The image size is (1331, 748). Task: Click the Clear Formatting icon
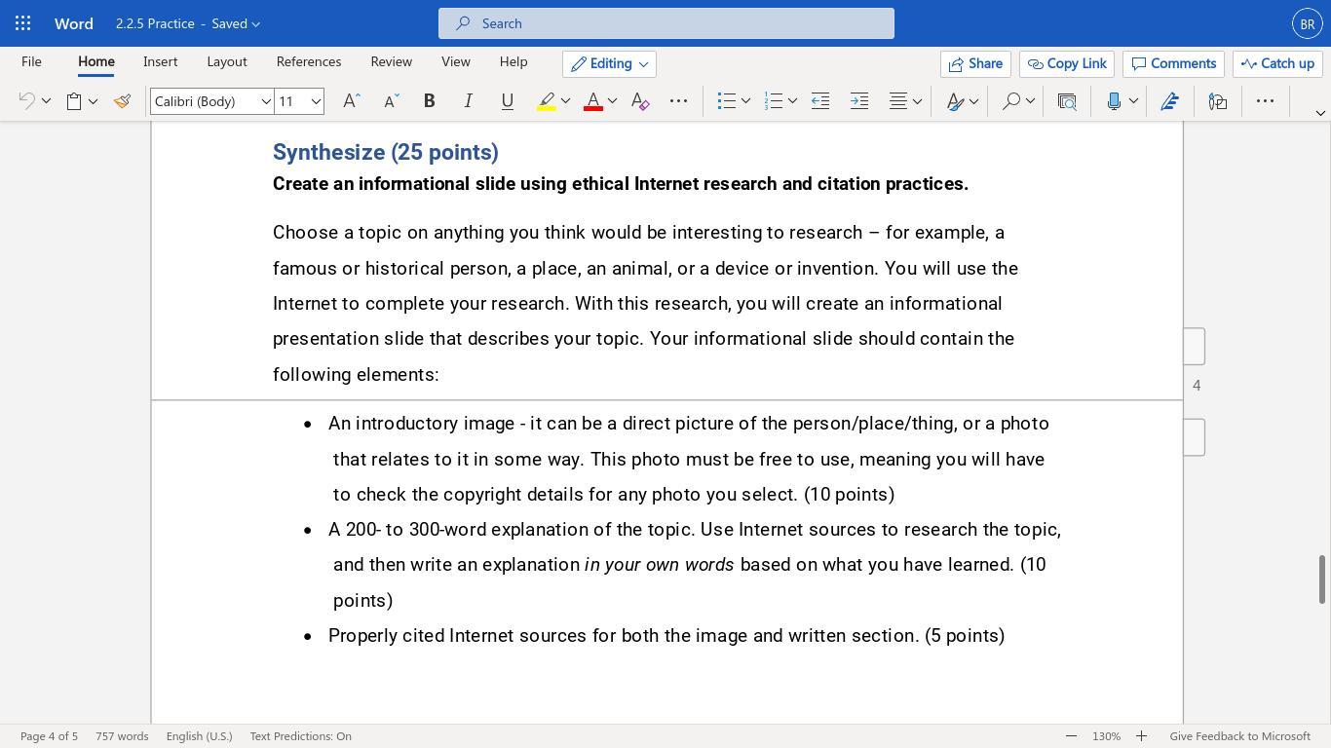click(x=640, y=101)
